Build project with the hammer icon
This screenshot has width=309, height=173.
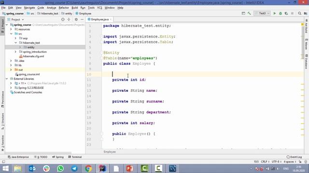[x=249, y=13]
